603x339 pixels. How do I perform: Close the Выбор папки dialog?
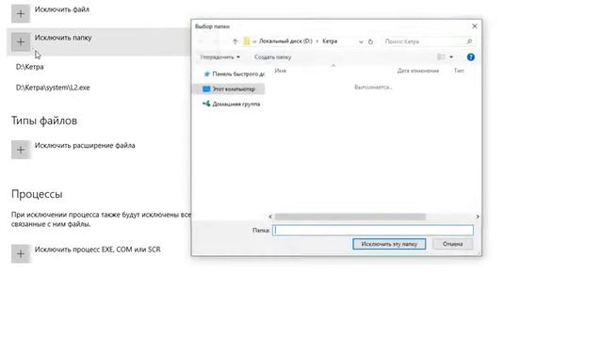[474, 26]
